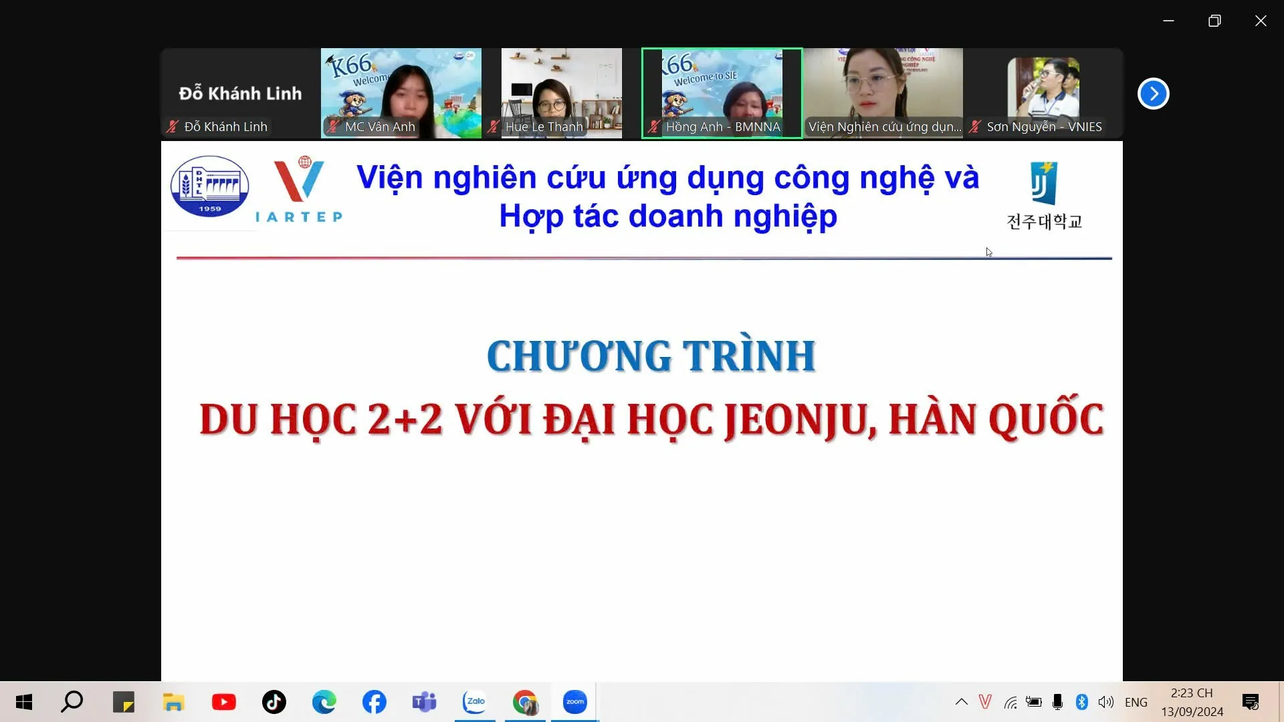The height and width of the screenshot is (722, 1284).
Task: Select Hồng Anh - BMNNA video thumbnail
Action: (x=722, y=94)
